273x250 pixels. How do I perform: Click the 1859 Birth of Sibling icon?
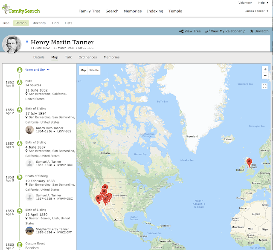(20, 211)
